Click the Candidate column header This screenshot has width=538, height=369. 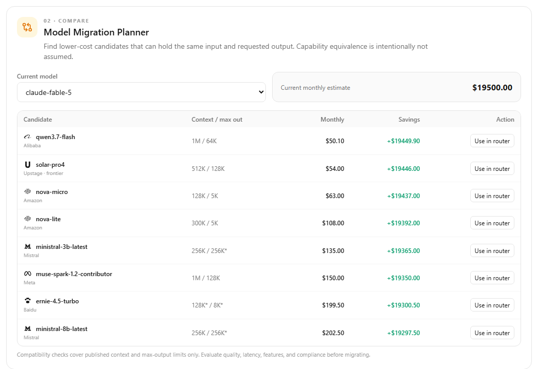pyautogui.click(x=38, y=120)
